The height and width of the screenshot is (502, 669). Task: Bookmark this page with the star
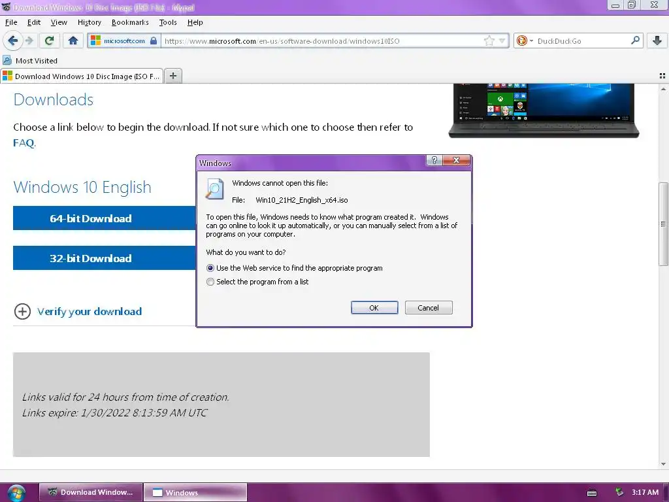click(489, 41)
